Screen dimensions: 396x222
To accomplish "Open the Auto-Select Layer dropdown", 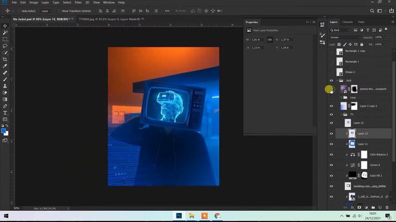I will click(x=47, y=11).
